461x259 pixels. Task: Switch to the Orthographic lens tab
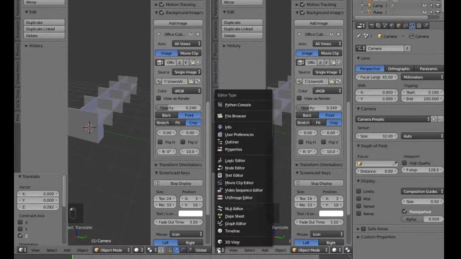[399, 68]
